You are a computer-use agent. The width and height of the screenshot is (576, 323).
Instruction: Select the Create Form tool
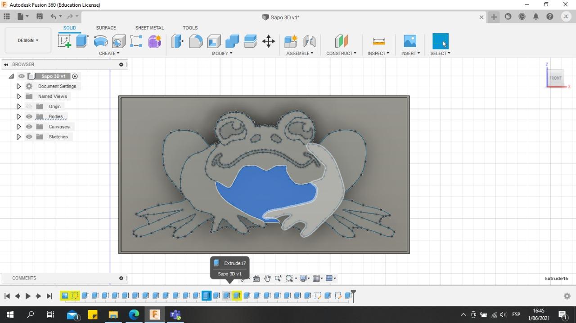(x=155, y=41)
